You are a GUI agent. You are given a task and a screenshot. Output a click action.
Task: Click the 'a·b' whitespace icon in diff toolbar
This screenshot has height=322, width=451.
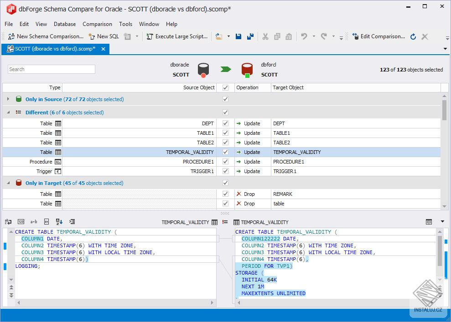[x=34, y=221]
